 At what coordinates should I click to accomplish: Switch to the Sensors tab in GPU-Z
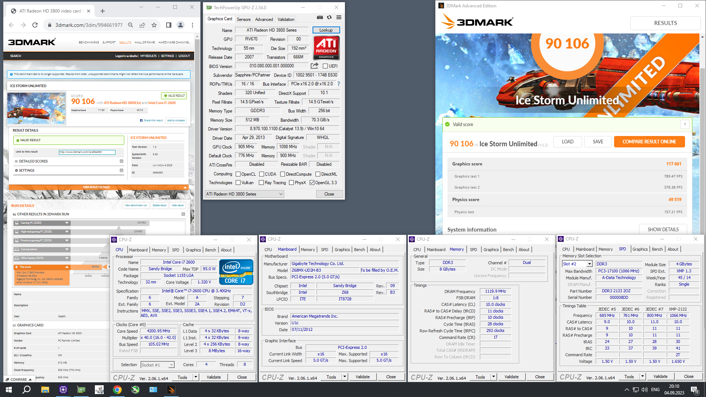tap(243, 19)
